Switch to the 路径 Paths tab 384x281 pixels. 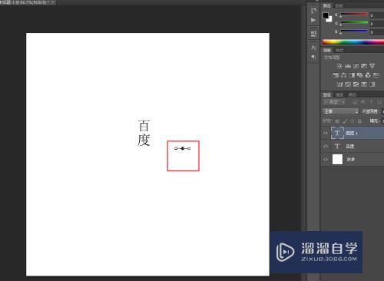353,94
